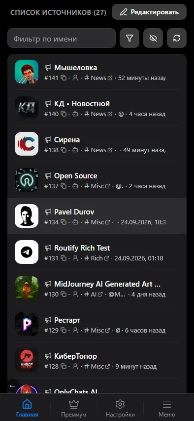The image size is (194, 421).
Task: Go to the Главная tab
Action: [27, 408]
